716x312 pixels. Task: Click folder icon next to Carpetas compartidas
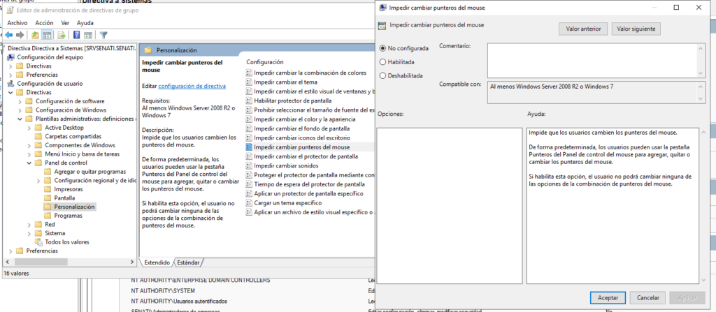(x=38, y=136)
